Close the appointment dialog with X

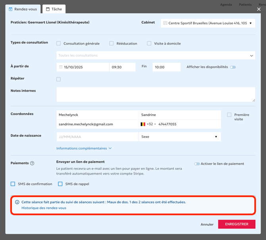coord(259,9)
